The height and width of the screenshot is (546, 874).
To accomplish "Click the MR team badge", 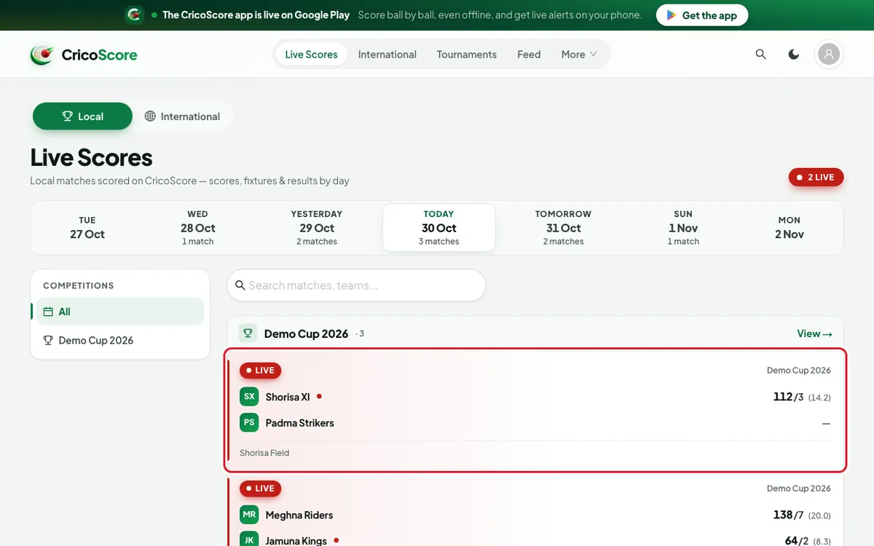I will pyautogui.click(x=249, y=515).
